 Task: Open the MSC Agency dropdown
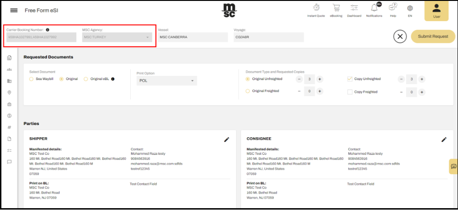[x=117, y=37]
